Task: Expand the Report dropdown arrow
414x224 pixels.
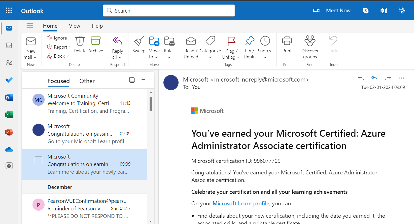Action: pyautogui.click(x=70, y=47)
